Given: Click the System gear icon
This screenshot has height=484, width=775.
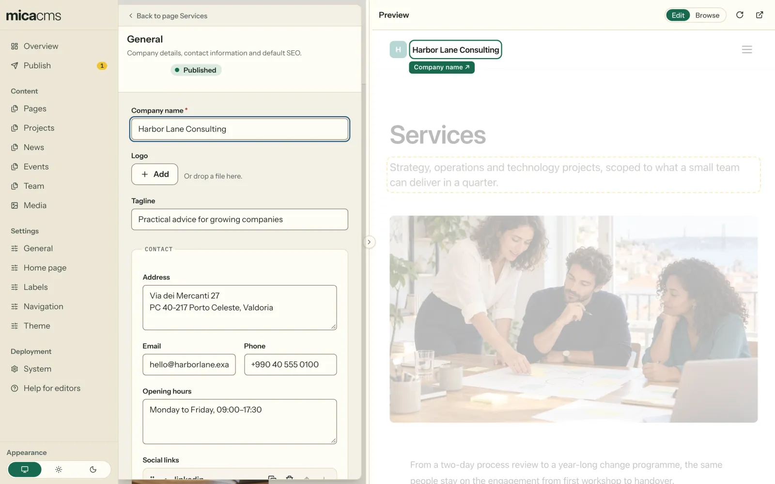Looking at the screenshot, I should click(15, 369).
